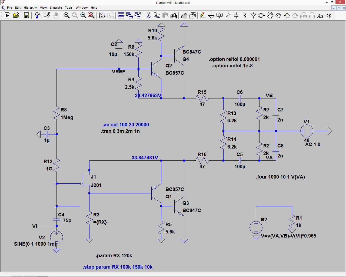Viewport: 346px width, 277px height.
Task: Click '.step param RX 100k 150k 10k' text
Action: [x=118, y=267]
